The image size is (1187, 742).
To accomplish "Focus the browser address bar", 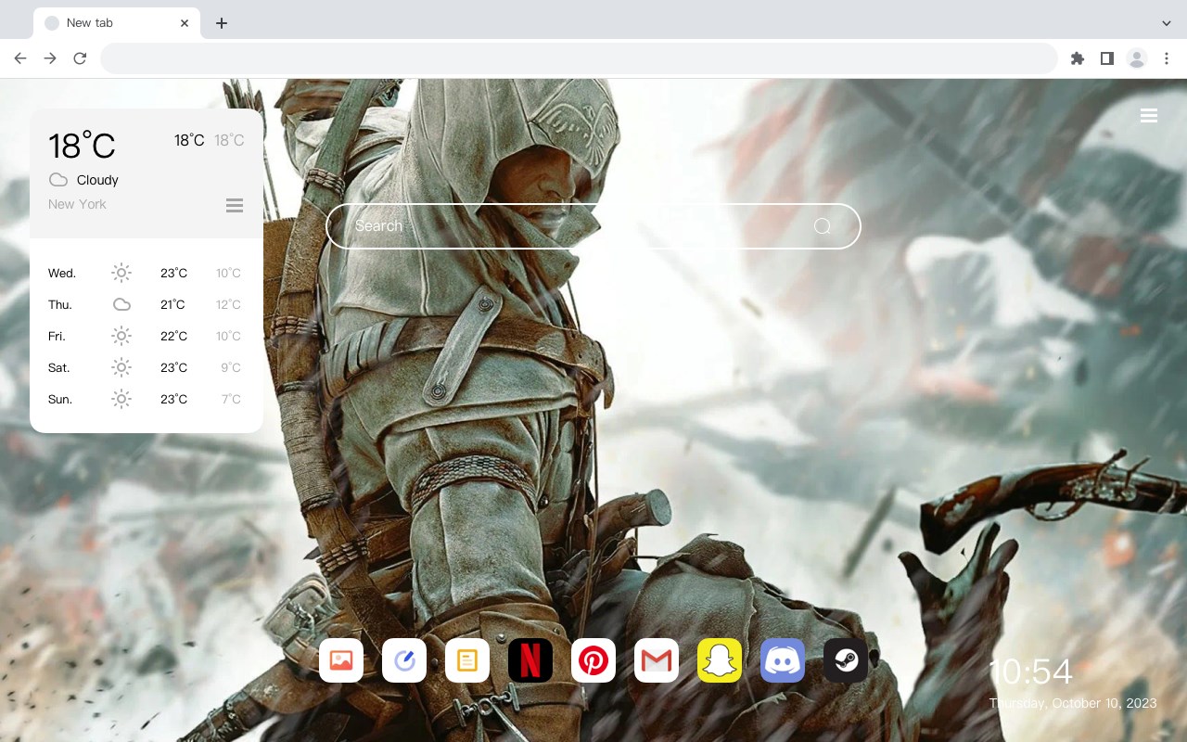I will (579, 58).
